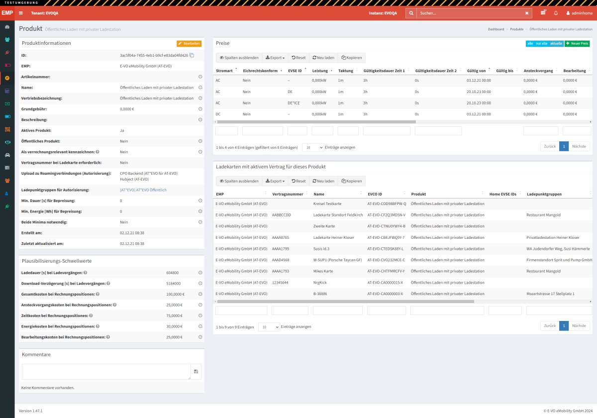Viewport: 597px width, 418px height.
Task: Click Reset in Preise toolbar
Action: [298, 58]
